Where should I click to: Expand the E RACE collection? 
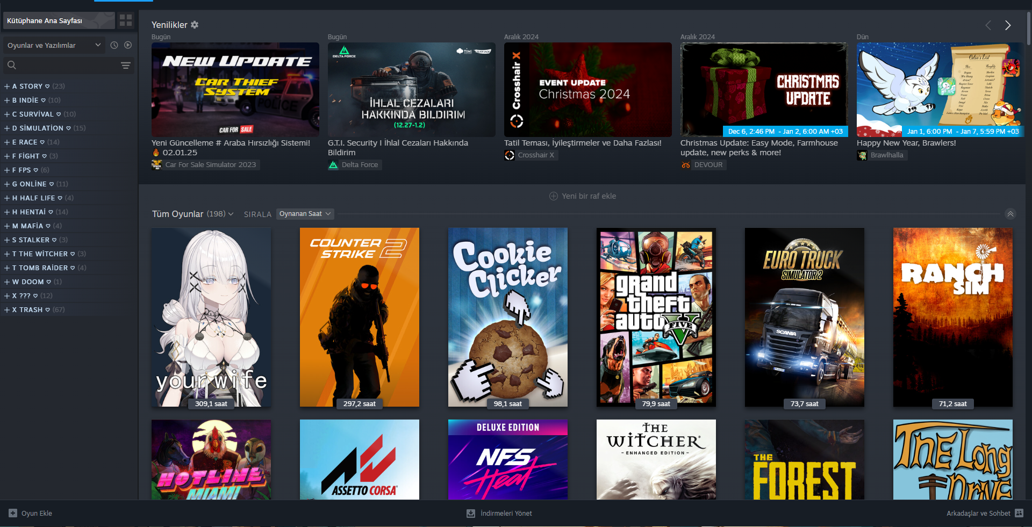[7, 142]
